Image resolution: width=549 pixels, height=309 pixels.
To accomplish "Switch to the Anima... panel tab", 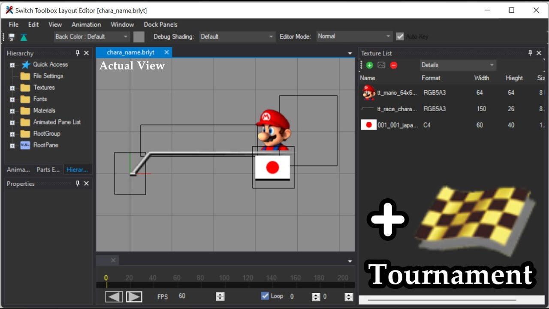I will click(x=18, y=170).
